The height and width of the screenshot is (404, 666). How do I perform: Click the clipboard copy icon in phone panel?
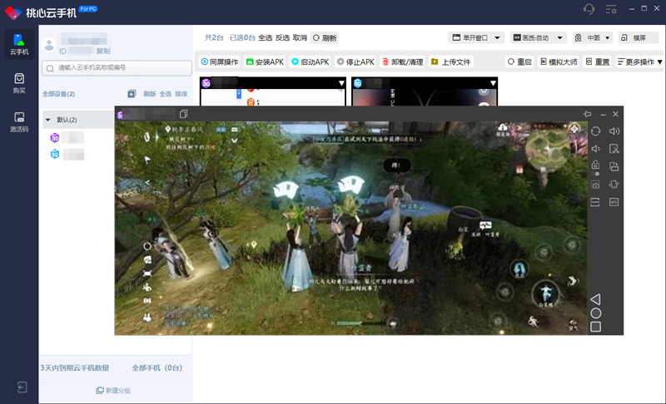tap(614, 166)
